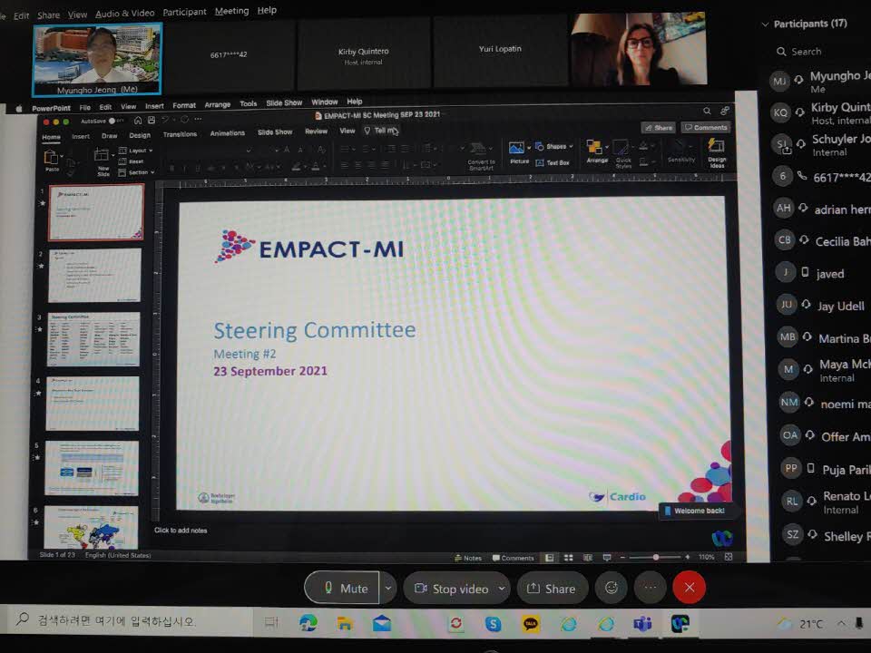Click the more options ellipsis button
This screenshot has height=653, width=871.
tap(650, 588)
